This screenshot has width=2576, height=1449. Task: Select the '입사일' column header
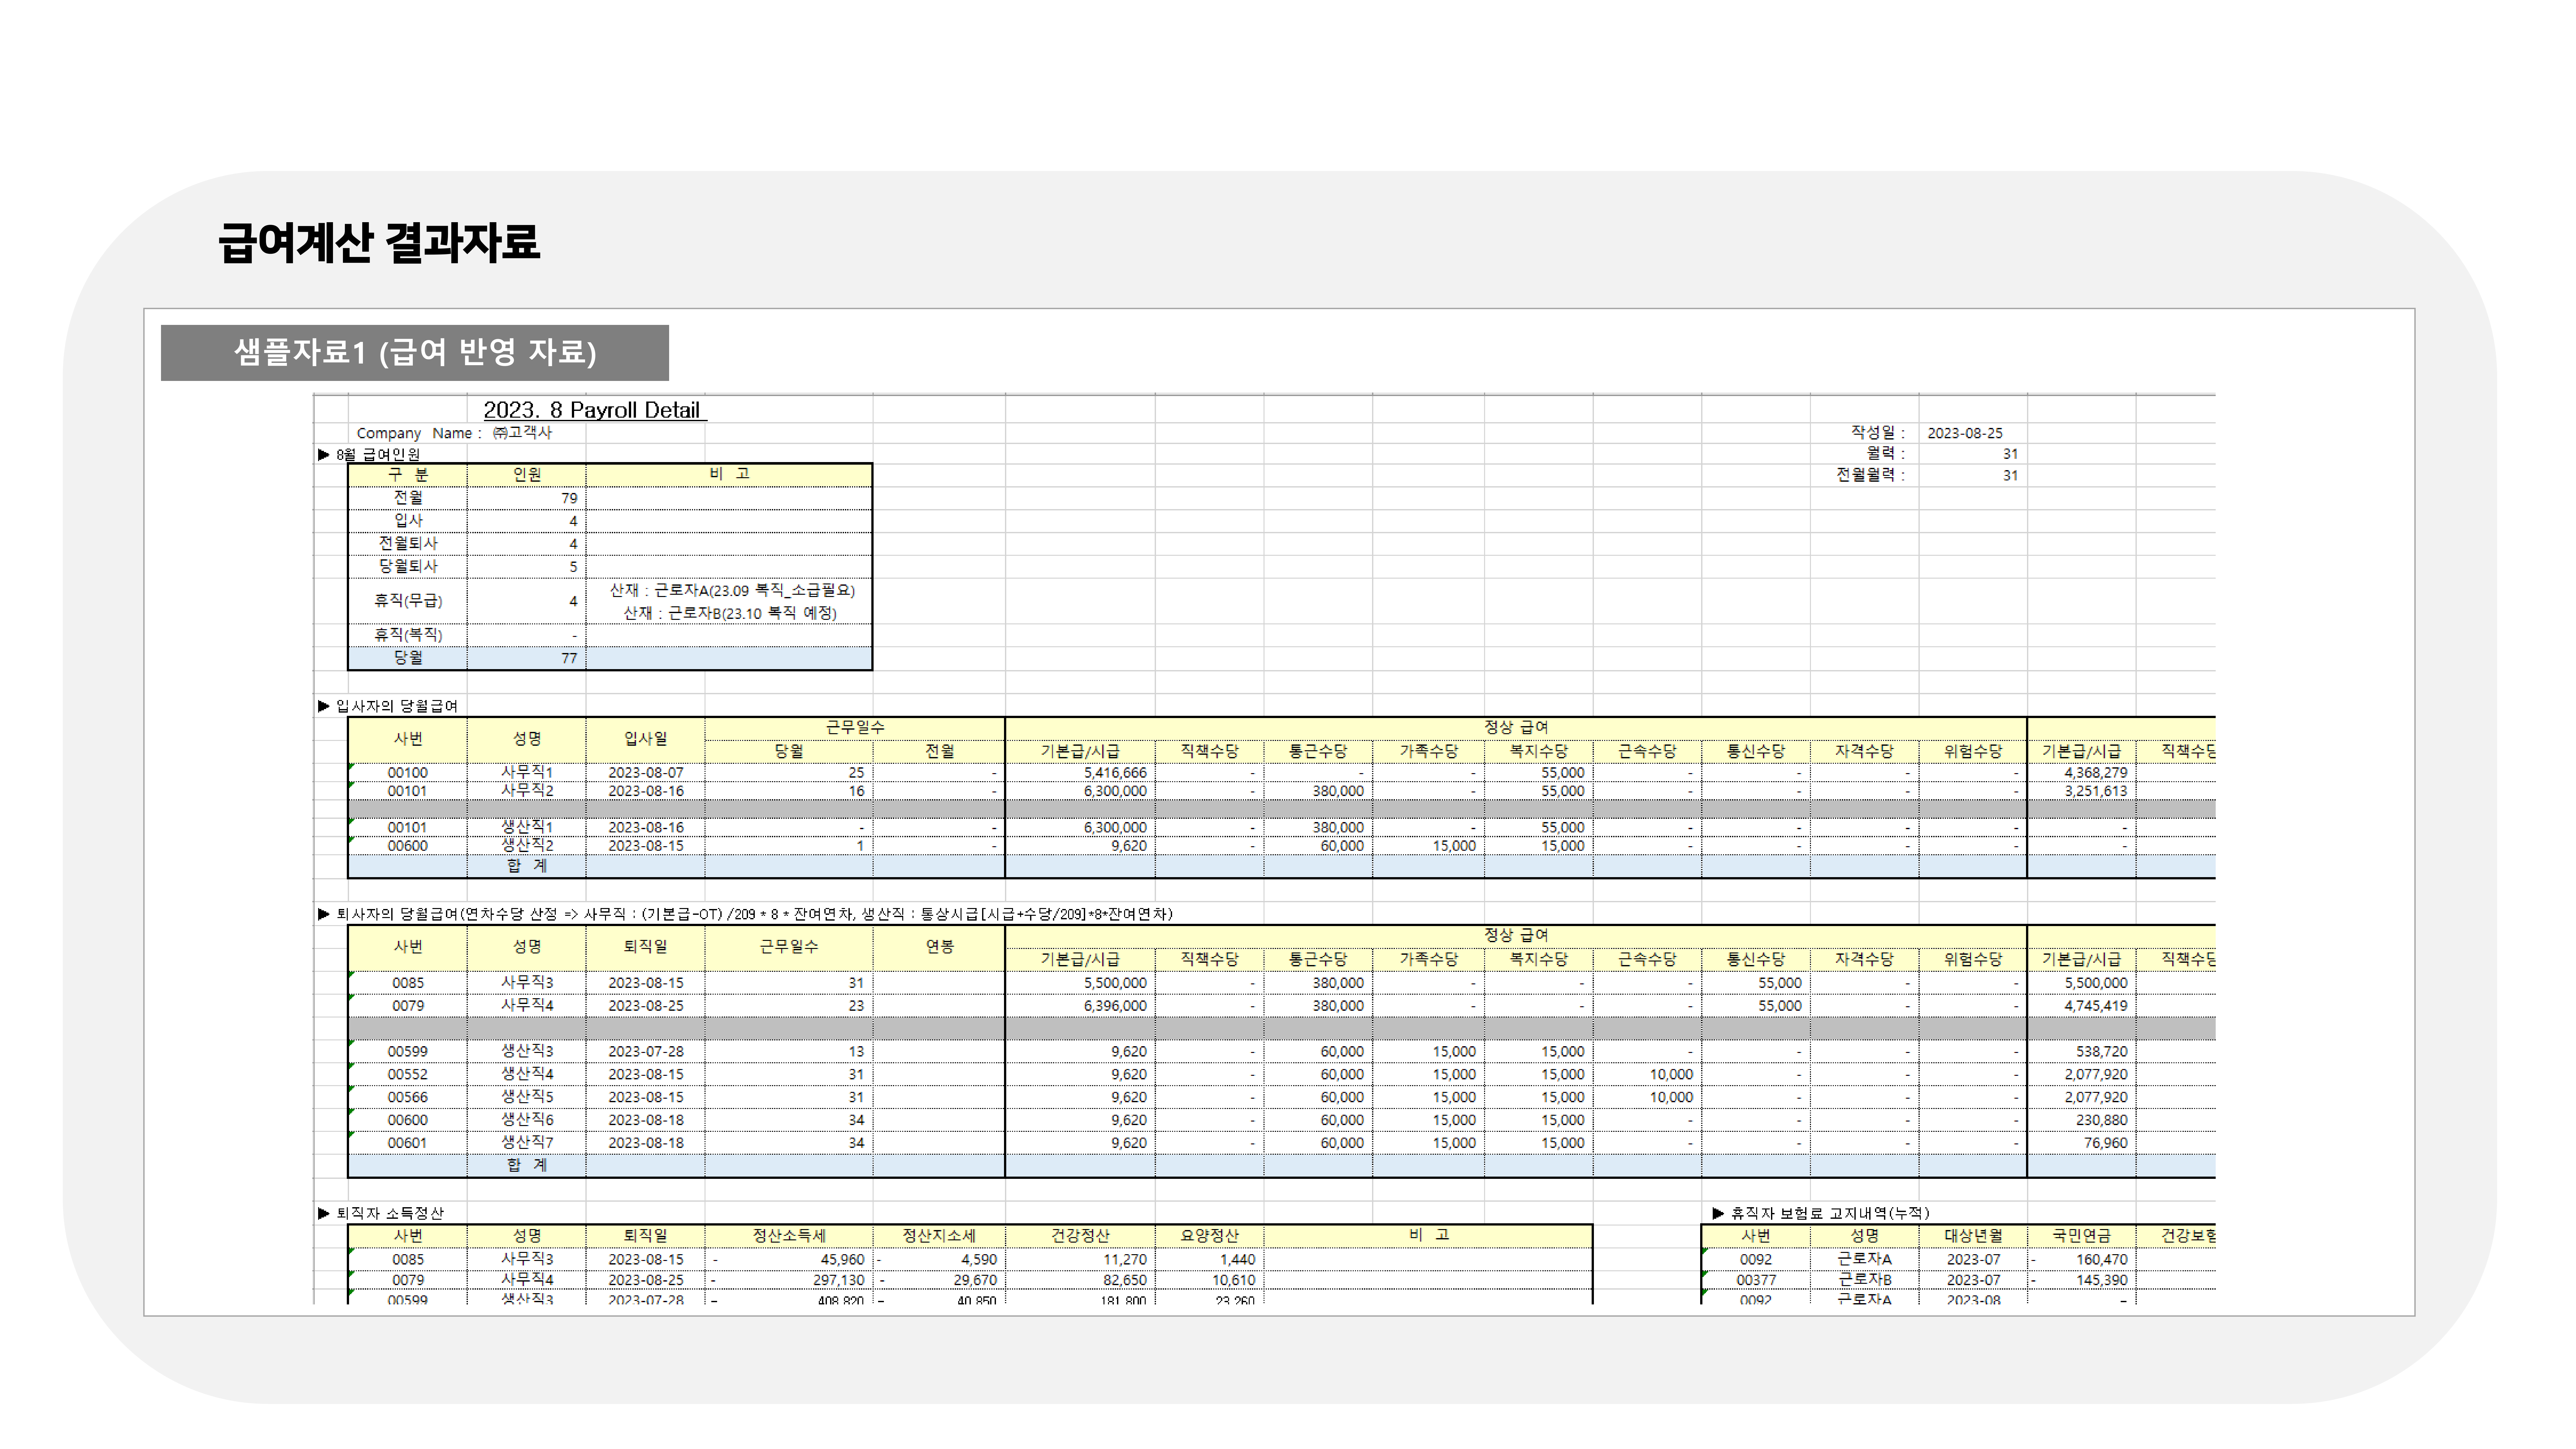coord(646,739)
